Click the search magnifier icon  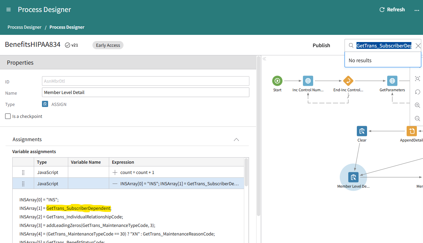coord(351,45)
